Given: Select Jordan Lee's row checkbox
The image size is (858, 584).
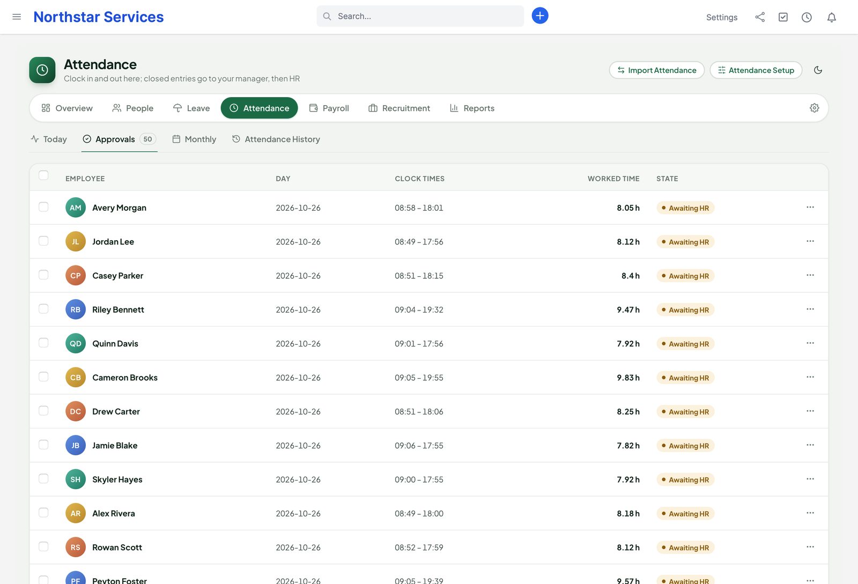Looking at the screenshot, I should [43, 241].
